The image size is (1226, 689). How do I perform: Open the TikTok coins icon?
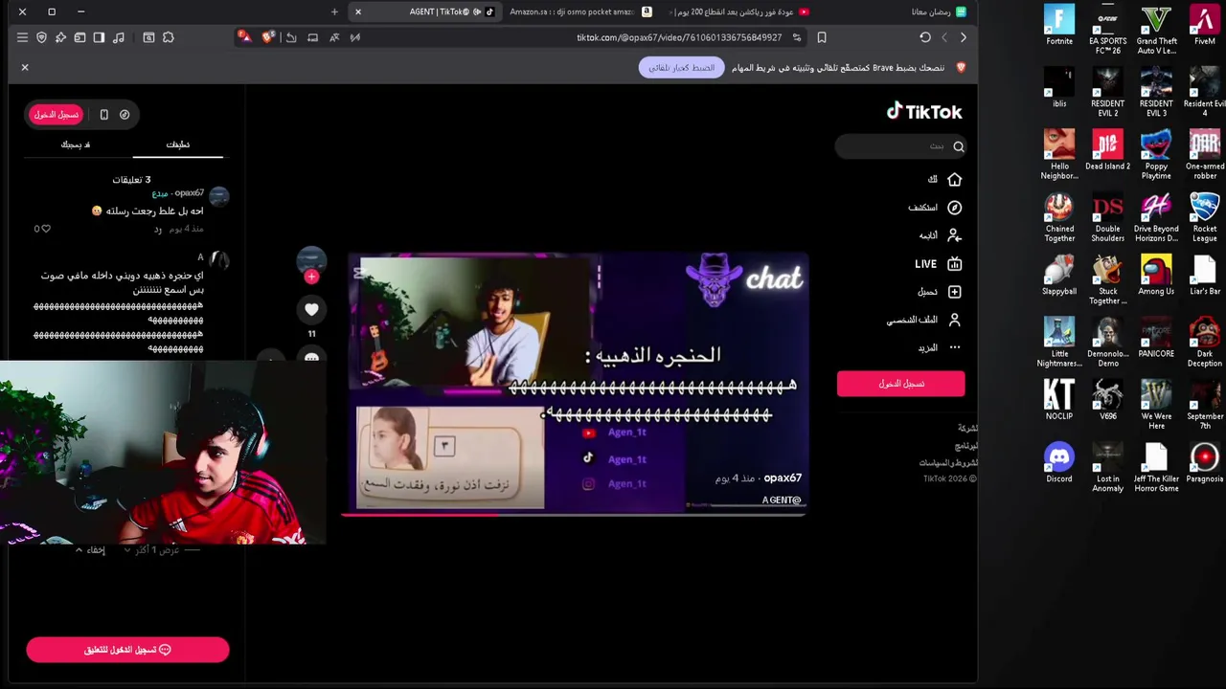coord(125,115)
